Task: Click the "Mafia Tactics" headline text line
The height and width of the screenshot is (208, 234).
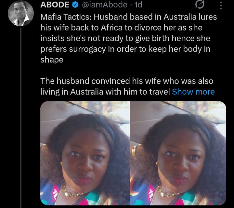Action: [129, 17]
